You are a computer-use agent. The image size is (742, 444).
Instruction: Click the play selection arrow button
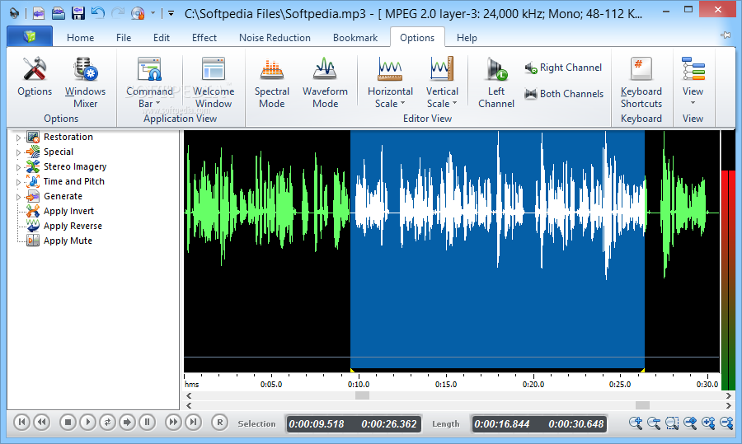click(x=127, y=423)
